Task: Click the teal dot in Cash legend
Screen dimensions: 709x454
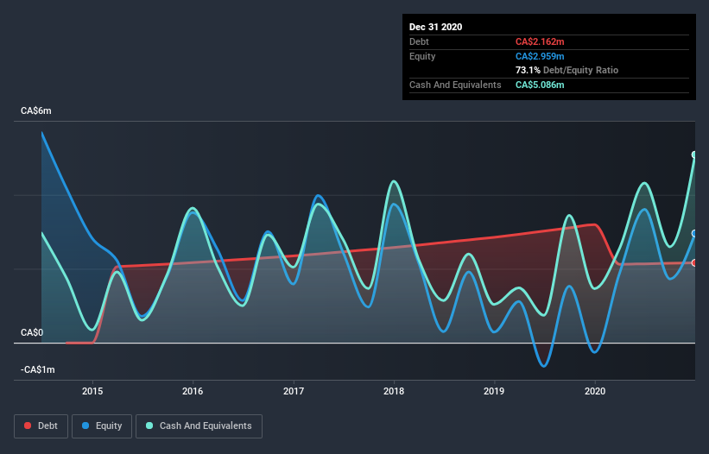Action: click(x=149, y=426)
